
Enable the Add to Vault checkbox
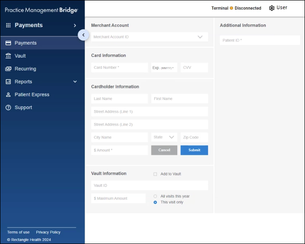pos(155,174)
